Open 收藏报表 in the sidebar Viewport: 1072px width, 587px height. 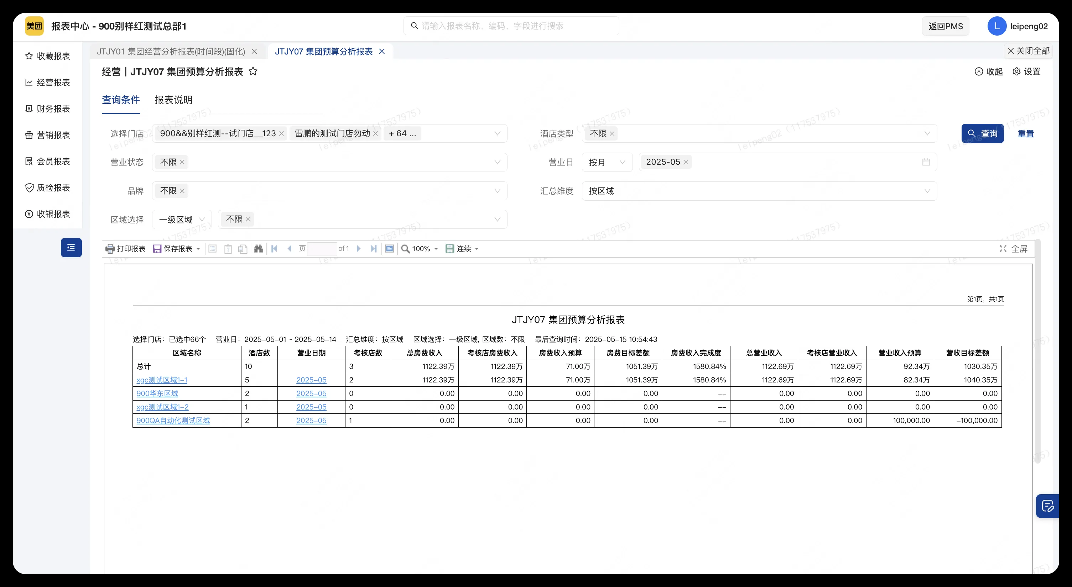pos(48,56)
